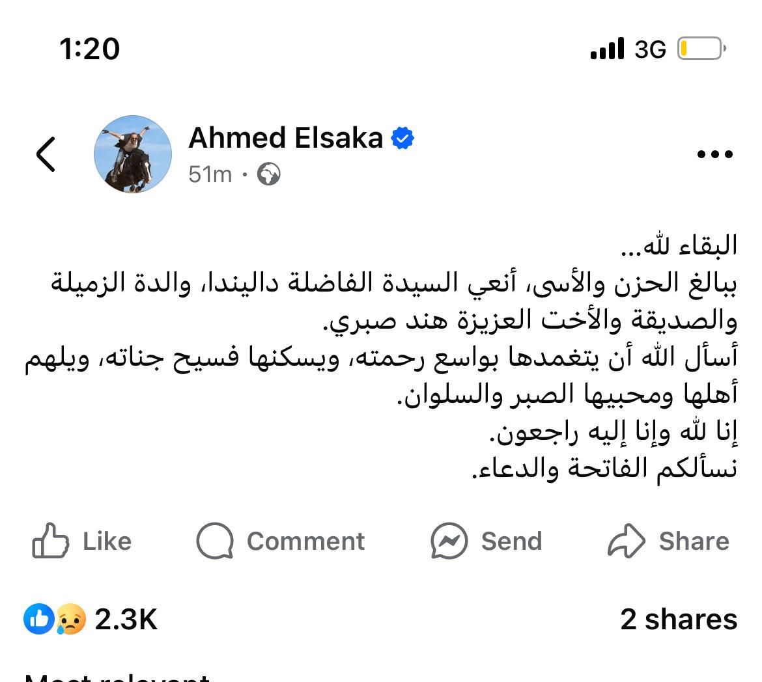The image size is (762, 682).
Task: Tap the 1:20 clock in the status bar
Action: [90, 48]
